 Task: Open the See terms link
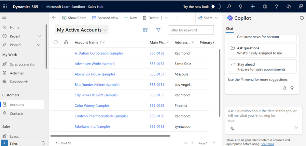click(x=267, y=144)
